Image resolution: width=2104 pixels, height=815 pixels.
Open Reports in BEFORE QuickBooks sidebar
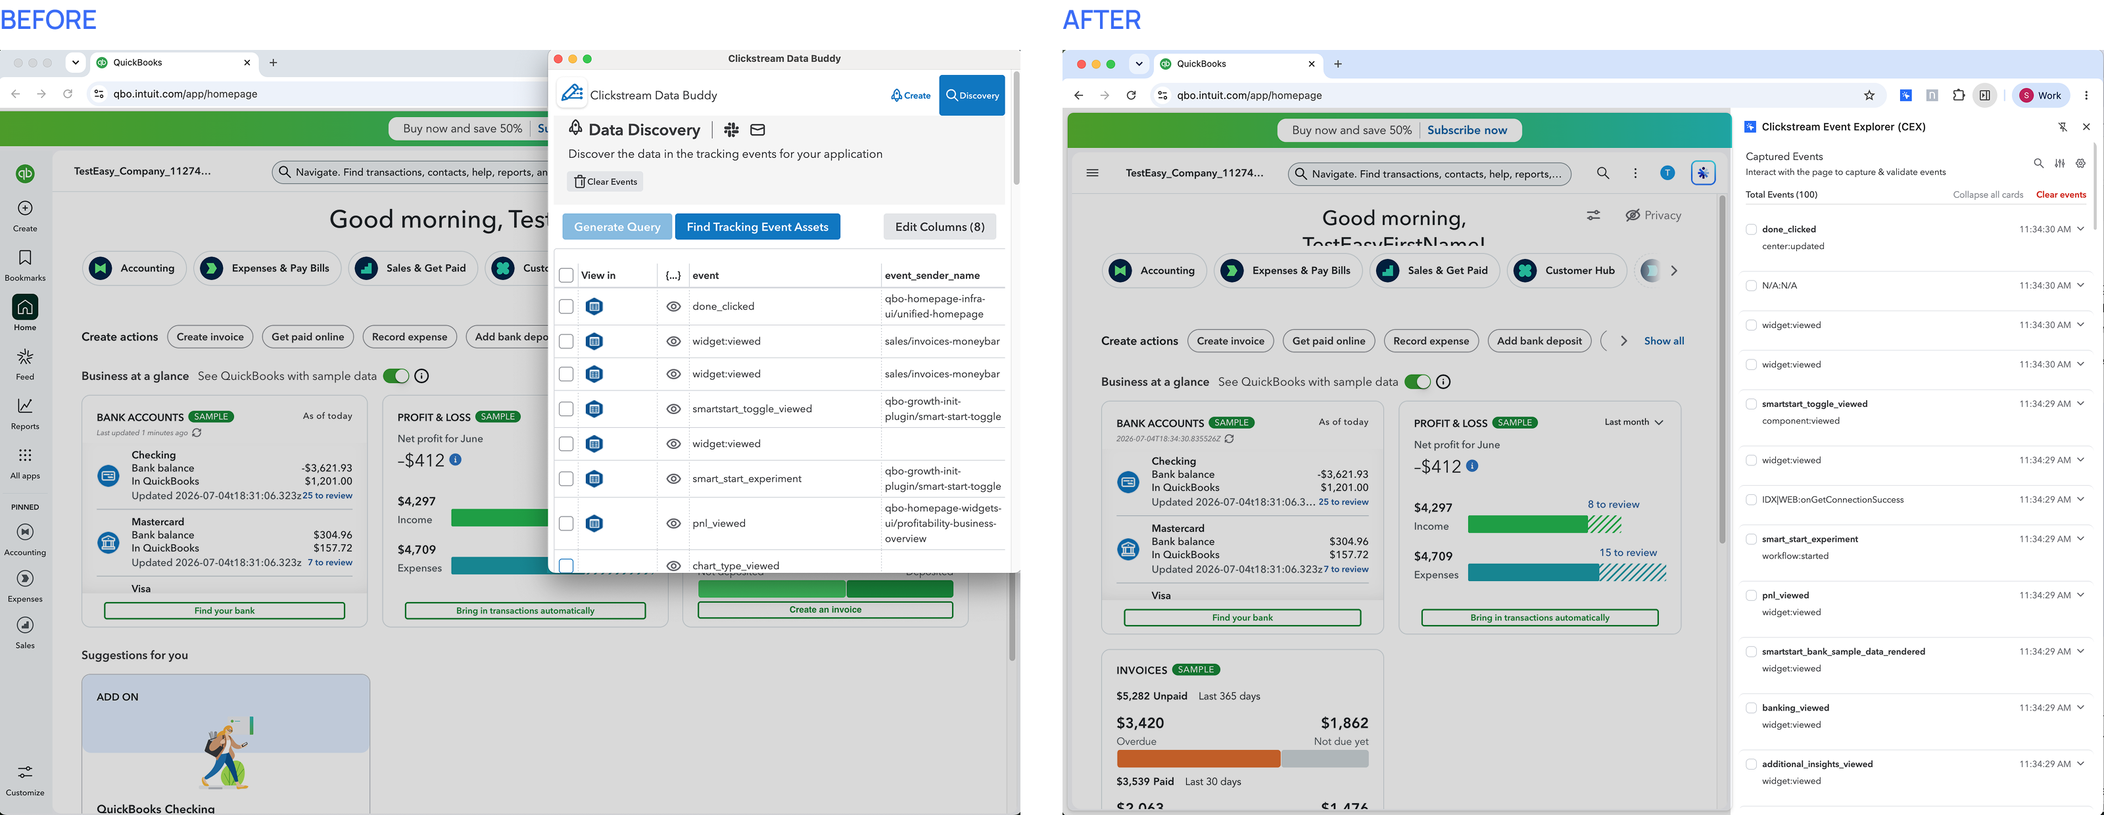26,414
